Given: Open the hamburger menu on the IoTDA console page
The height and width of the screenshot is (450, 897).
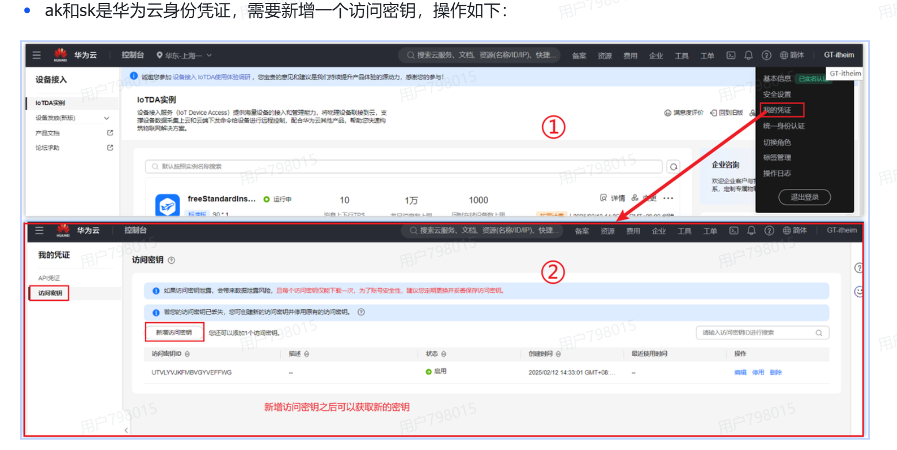Looking at the screenshot, I should tap(37, 55).
